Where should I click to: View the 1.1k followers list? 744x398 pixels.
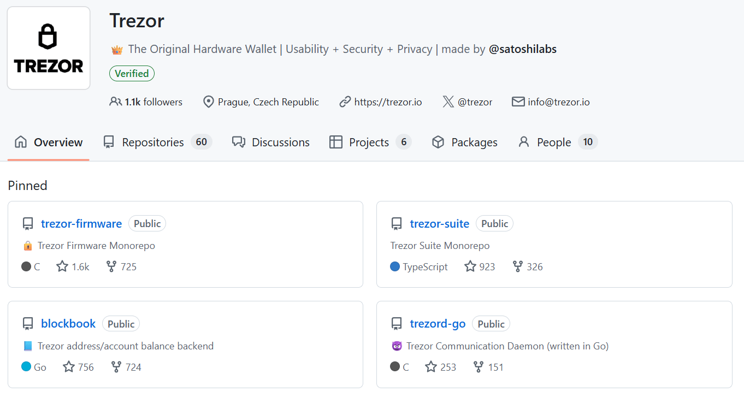click(153, 102)
